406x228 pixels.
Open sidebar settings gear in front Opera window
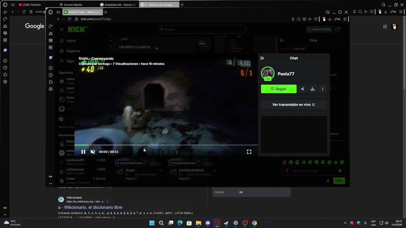51,89
